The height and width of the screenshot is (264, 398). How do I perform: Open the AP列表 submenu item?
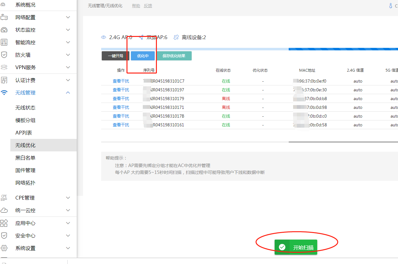pos(24,133)
